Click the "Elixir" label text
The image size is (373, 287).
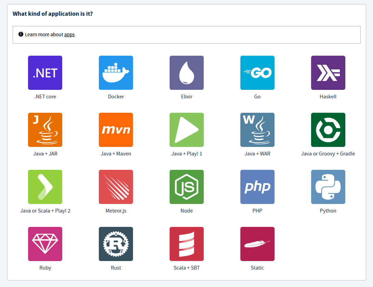[x=187, y=97]
